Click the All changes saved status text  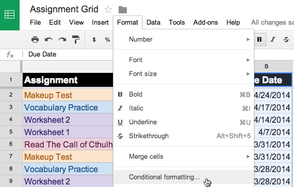[x=272, y=23]
